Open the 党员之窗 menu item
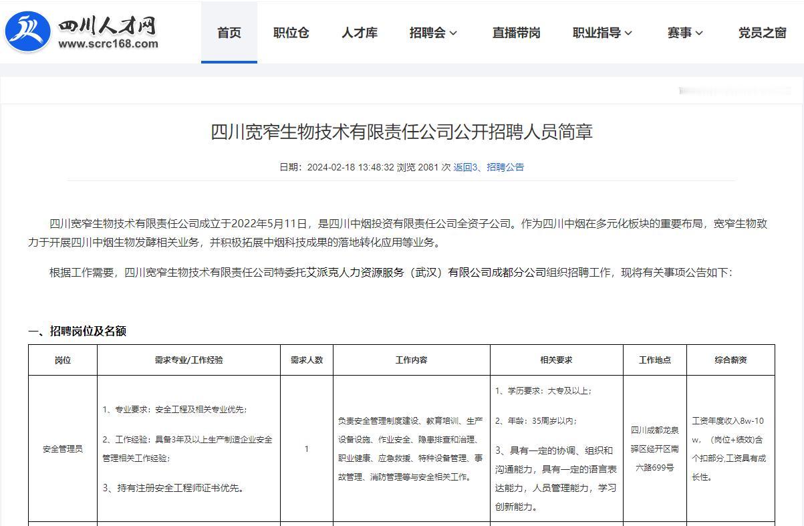Viewport: 804px width, 526px height. [x=762, y=33]
